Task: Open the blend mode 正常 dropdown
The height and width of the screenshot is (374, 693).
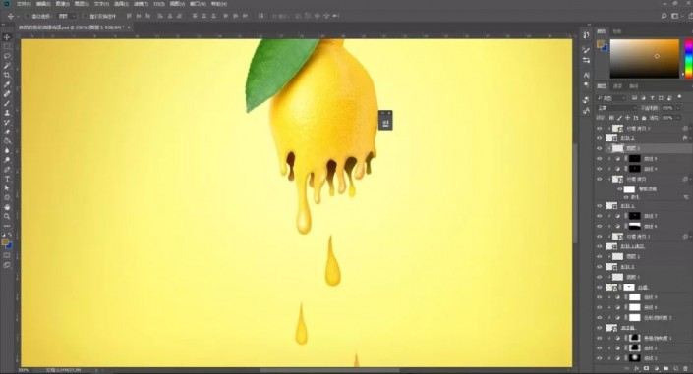Action: (616, 108)
